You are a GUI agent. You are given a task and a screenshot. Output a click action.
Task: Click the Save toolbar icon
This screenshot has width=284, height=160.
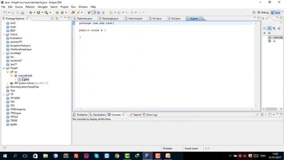(x=13, y=12)
